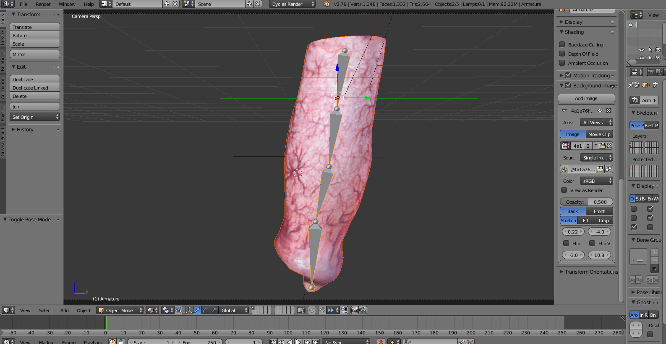
Task: Click the OpenGL render camera icon
Action: click(354, 310)
